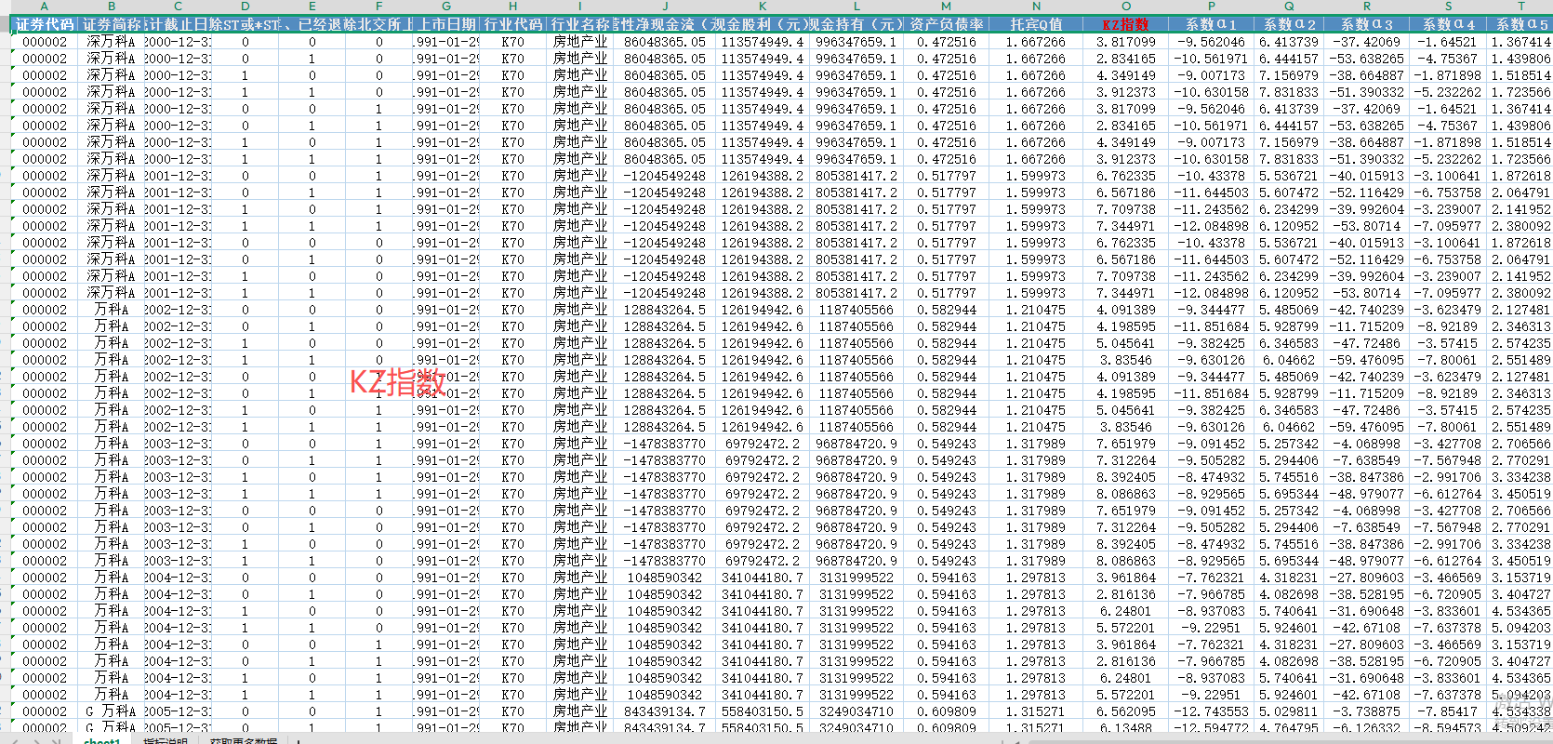The height and width of the screenshot is (744, 1553).
Task: Select column N by its letter header
Action: click(1036, 7)
